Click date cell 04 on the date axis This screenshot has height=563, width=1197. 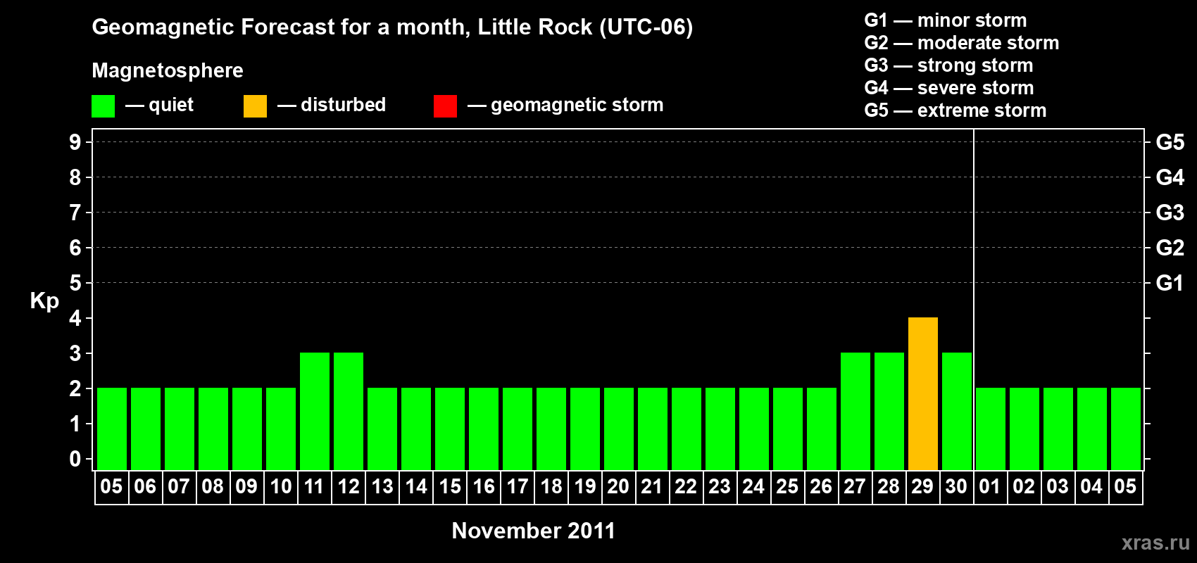point(1091,487)
